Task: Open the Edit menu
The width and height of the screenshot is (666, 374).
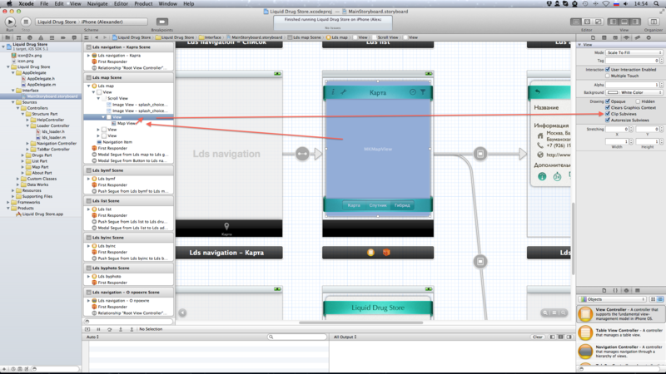Action: pos(59,3)
